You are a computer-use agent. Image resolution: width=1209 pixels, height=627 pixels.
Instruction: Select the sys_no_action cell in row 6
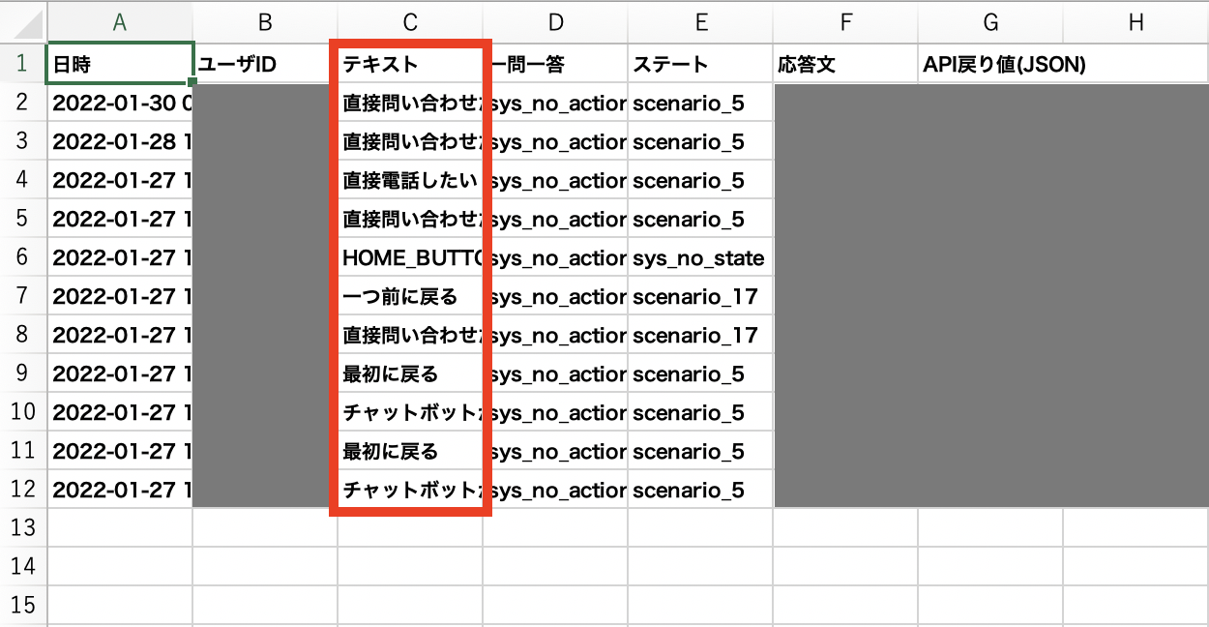click(x=555, y=257)
